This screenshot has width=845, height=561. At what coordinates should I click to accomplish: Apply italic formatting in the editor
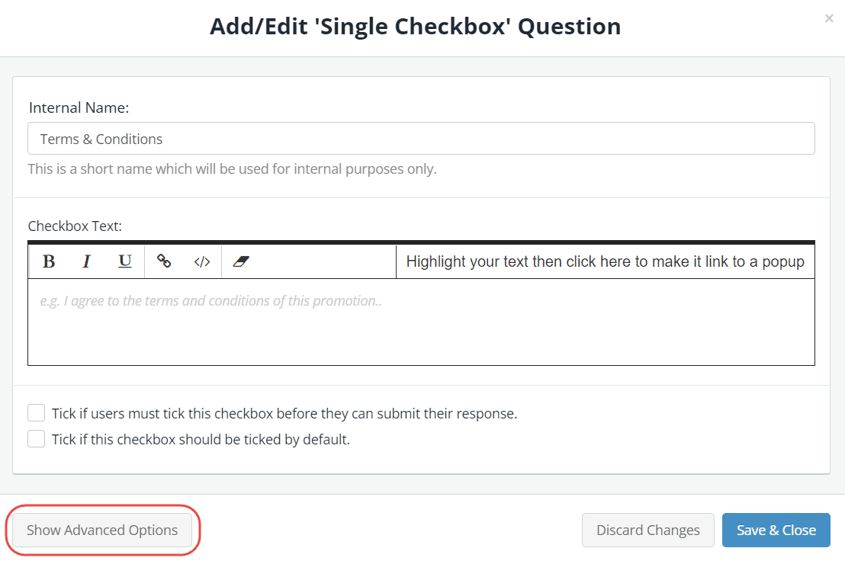pyautogui.click(x=86, y=261)
